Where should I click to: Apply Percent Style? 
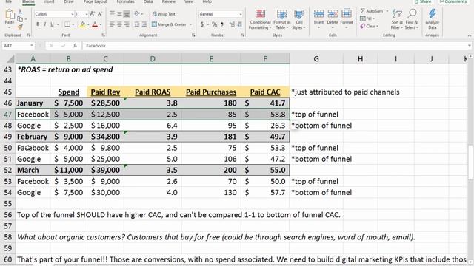coord(214,24)
